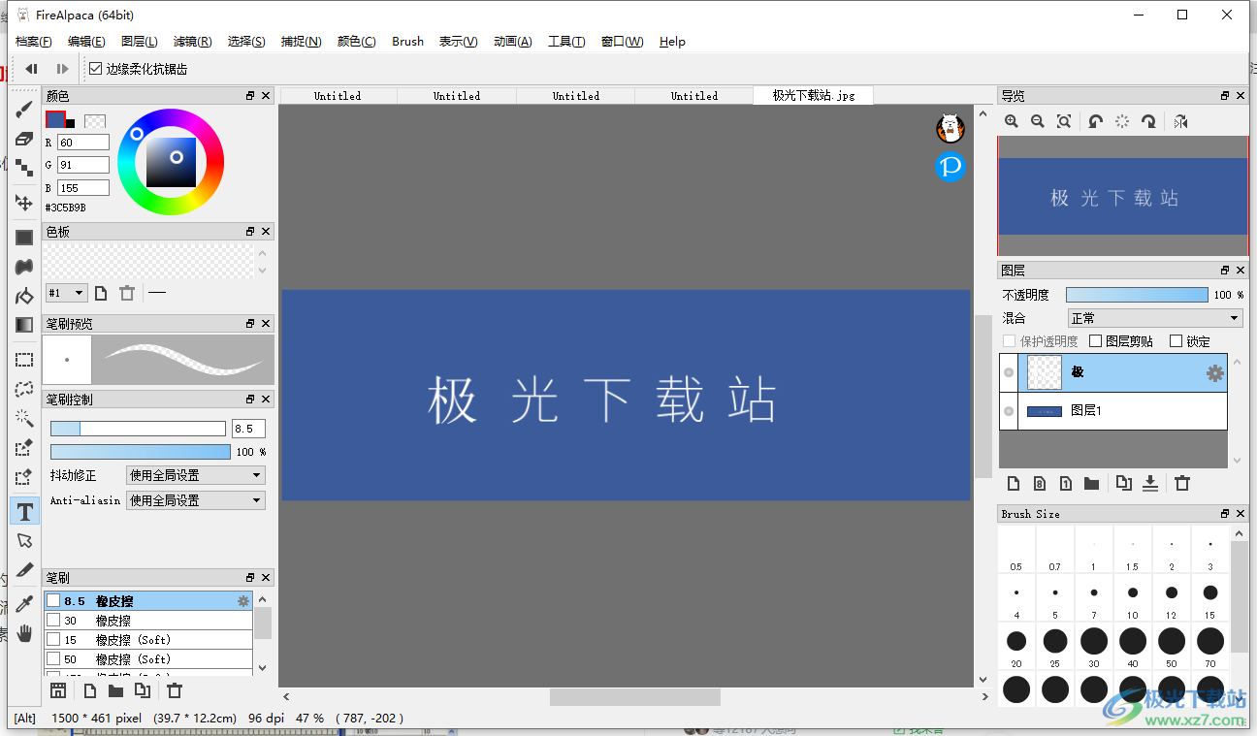Flip canvas view in Navigator
Viewport: 1257px width, 736px height.
point(1180,121)
